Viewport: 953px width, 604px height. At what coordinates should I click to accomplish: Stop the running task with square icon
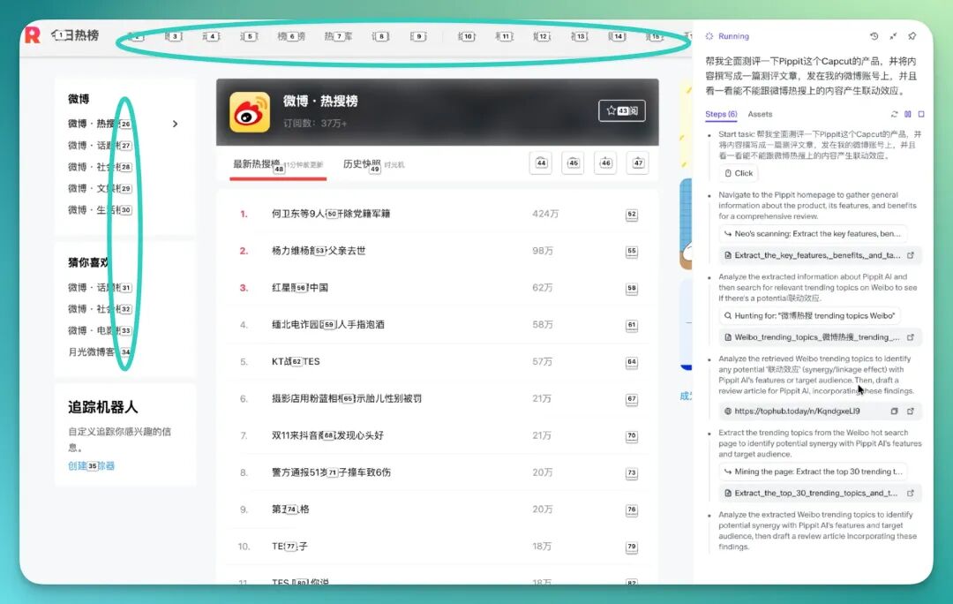(x=921, y=114)
